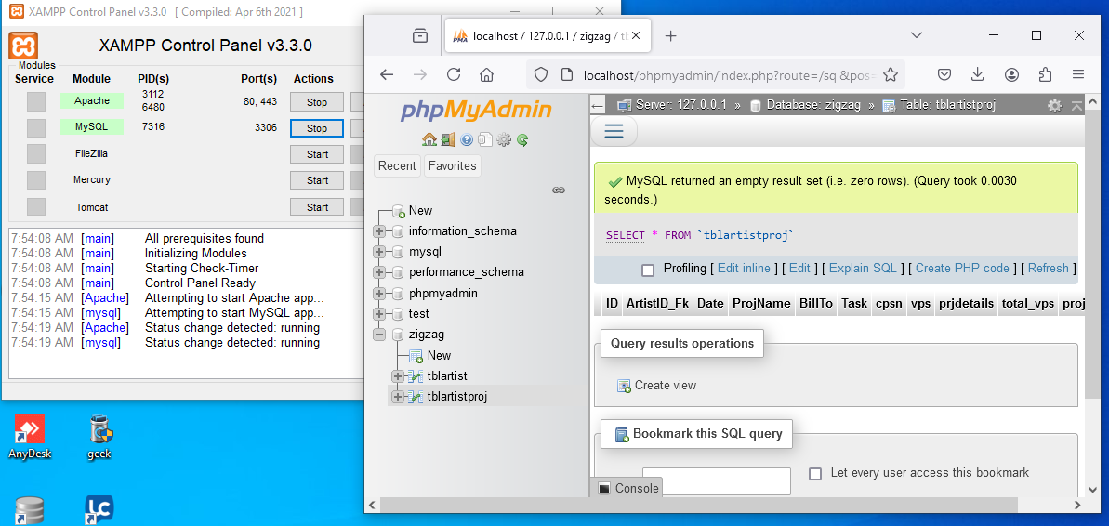Click Explain SQL link

[x=863, y=268]
